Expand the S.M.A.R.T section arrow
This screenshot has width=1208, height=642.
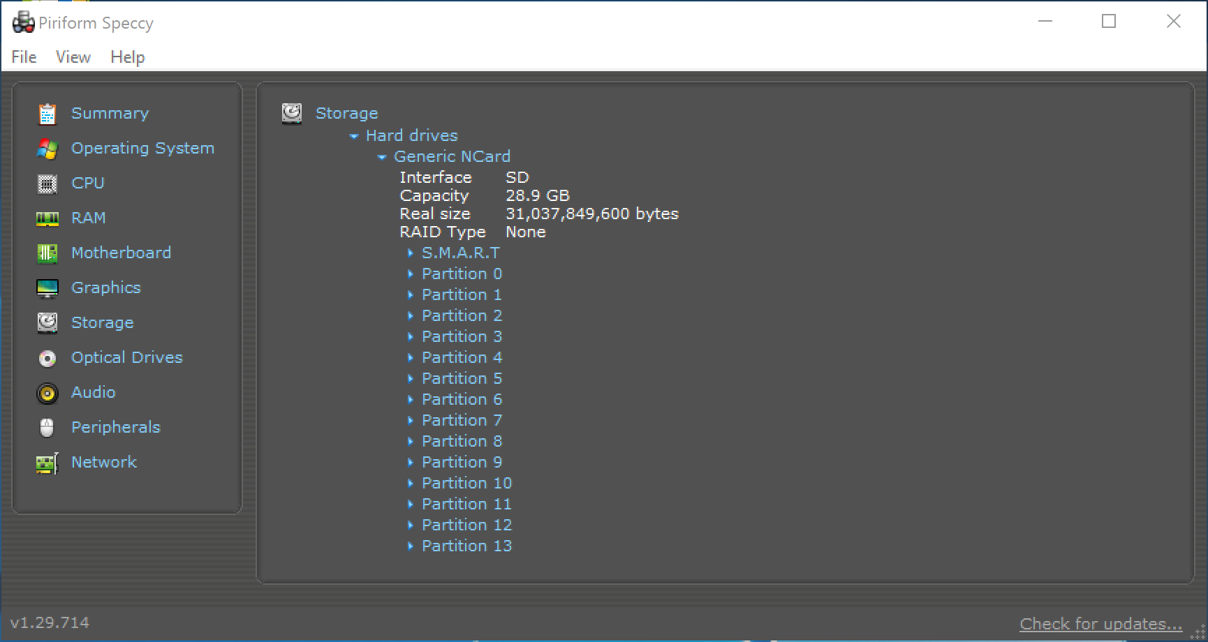pyautogui.click(x=411, y=253)
